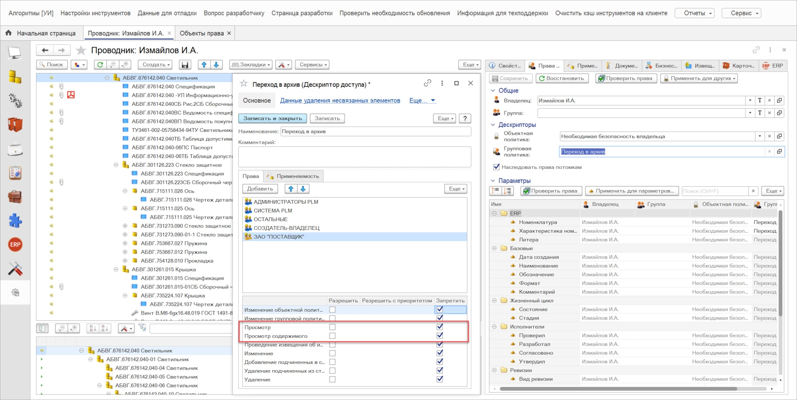Image resolution: width=797 pixels, height=400 pixels.
Task: Open the briefcase sidebar icon
Action: point(15,197)
